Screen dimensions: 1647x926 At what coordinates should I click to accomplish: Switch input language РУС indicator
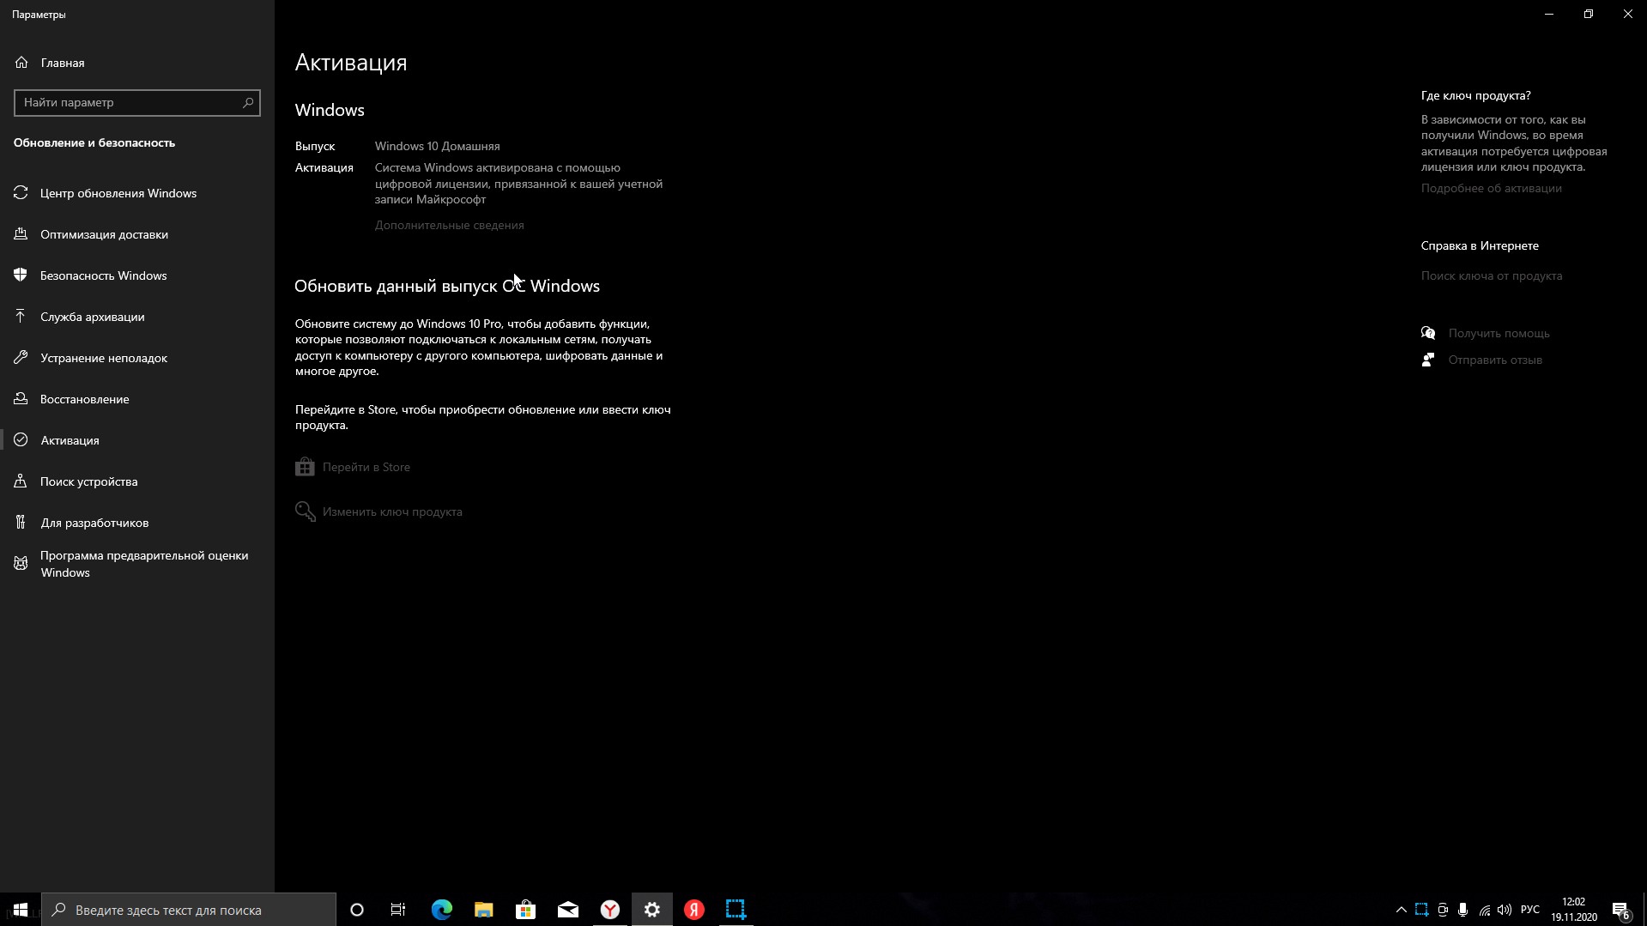(x=1529, y=910)
